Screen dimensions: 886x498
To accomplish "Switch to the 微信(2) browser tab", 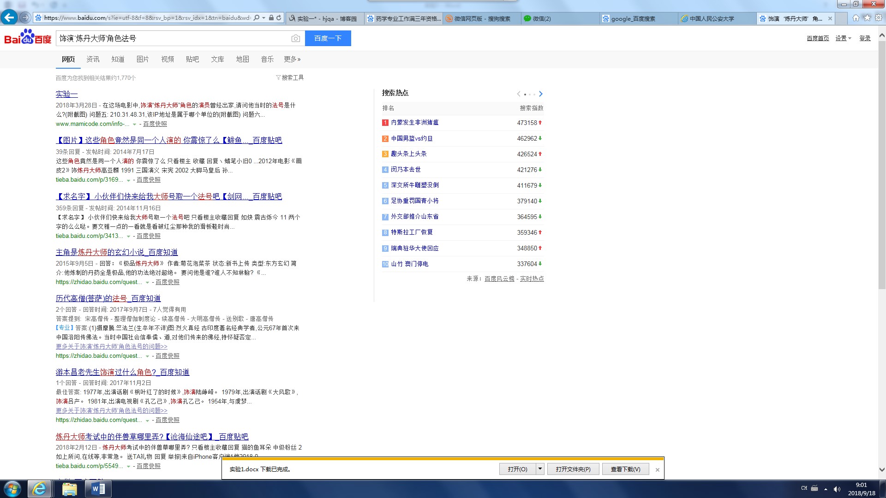I will pyautogui.click(x=541, y=18).
